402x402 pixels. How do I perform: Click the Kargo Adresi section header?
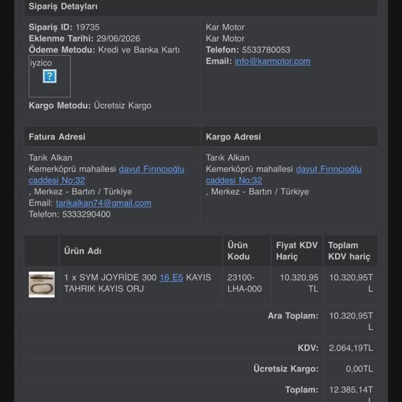point(233,137)
